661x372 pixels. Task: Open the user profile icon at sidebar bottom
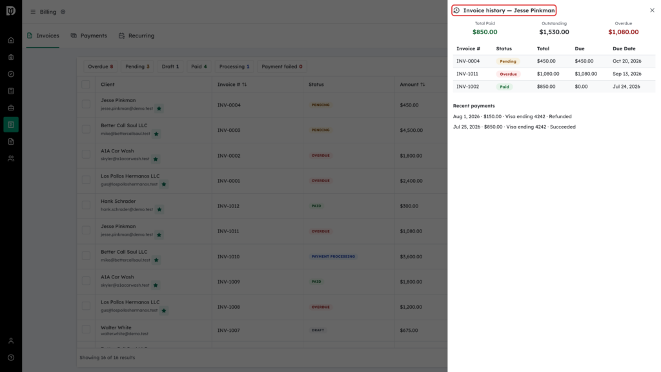point(11,341)
